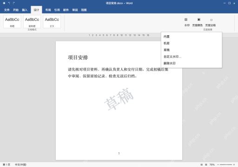
Task: Click the zoom out minus button
Action: pyautogui.click(x=218, y=165)
